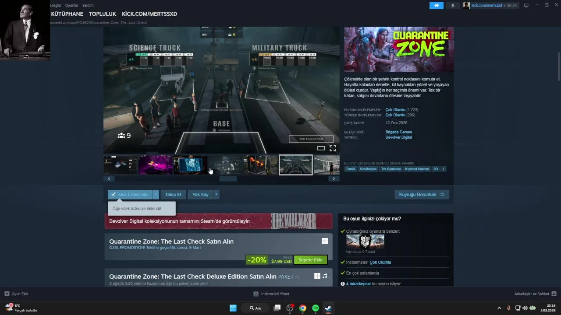Select the 3D tag
This screenshot has width=561, height=315.
[436, 169]
